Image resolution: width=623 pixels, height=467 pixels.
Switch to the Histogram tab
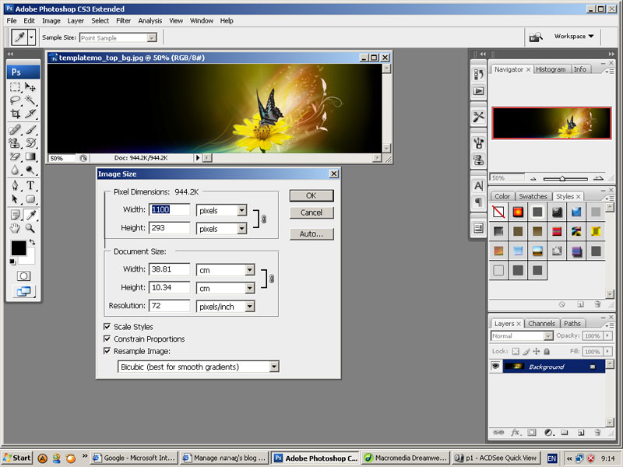tap(551, 69)
